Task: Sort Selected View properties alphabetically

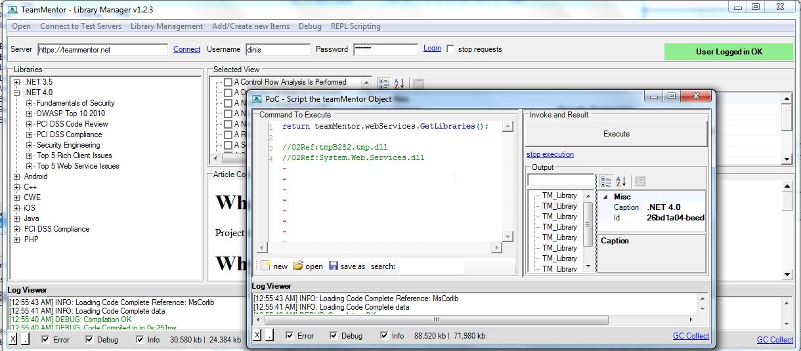Action: pos(399,83)
